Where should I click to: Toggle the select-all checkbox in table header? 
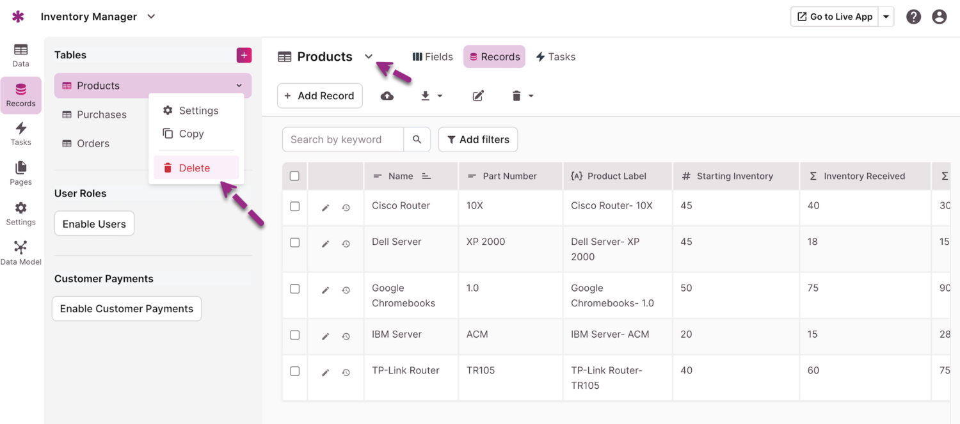(x=294, y=176)
